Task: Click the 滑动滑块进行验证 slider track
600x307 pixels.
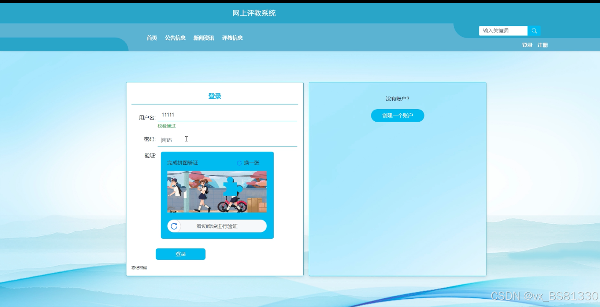Action: coord(217,226)
